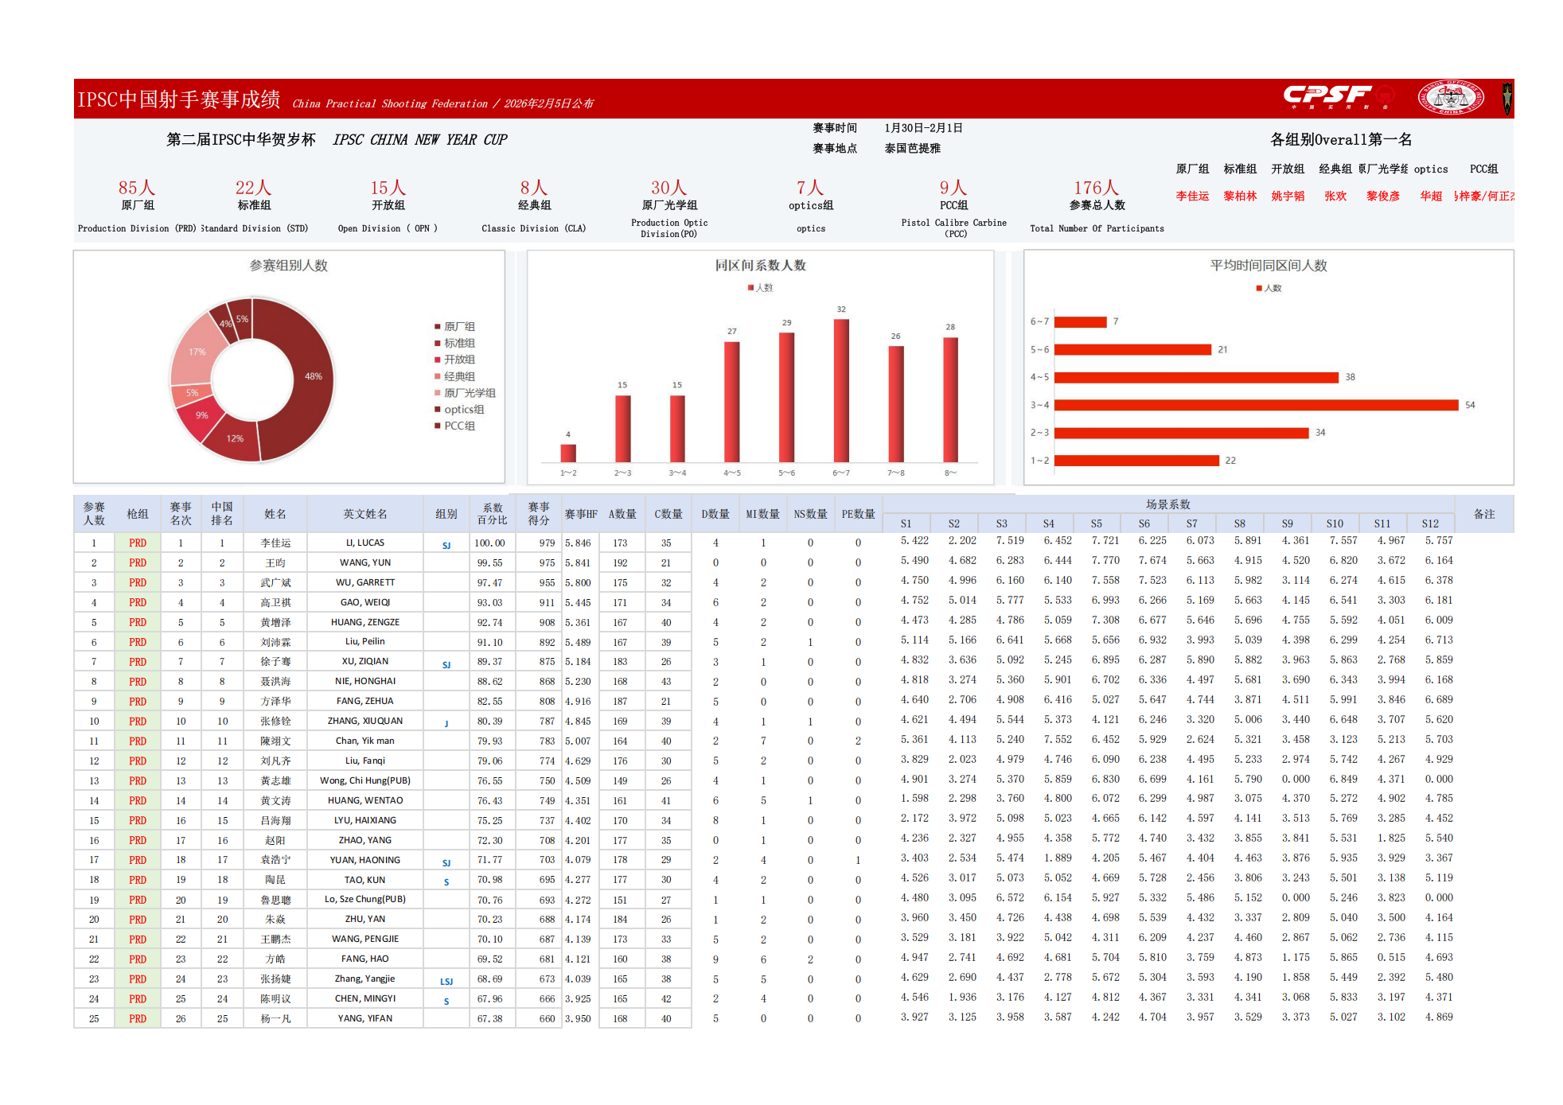Click the horizontal bar showing 54

tap(1255, 405)
